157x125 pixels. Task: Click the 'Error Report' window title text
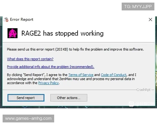coord(21,20)
